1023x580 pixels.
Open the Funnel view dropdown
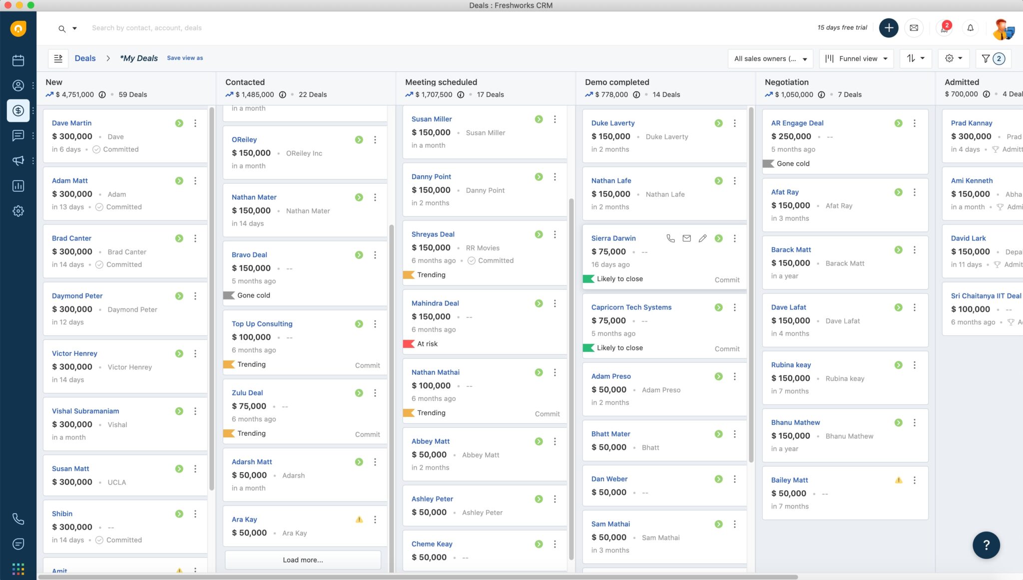point(856,58)
